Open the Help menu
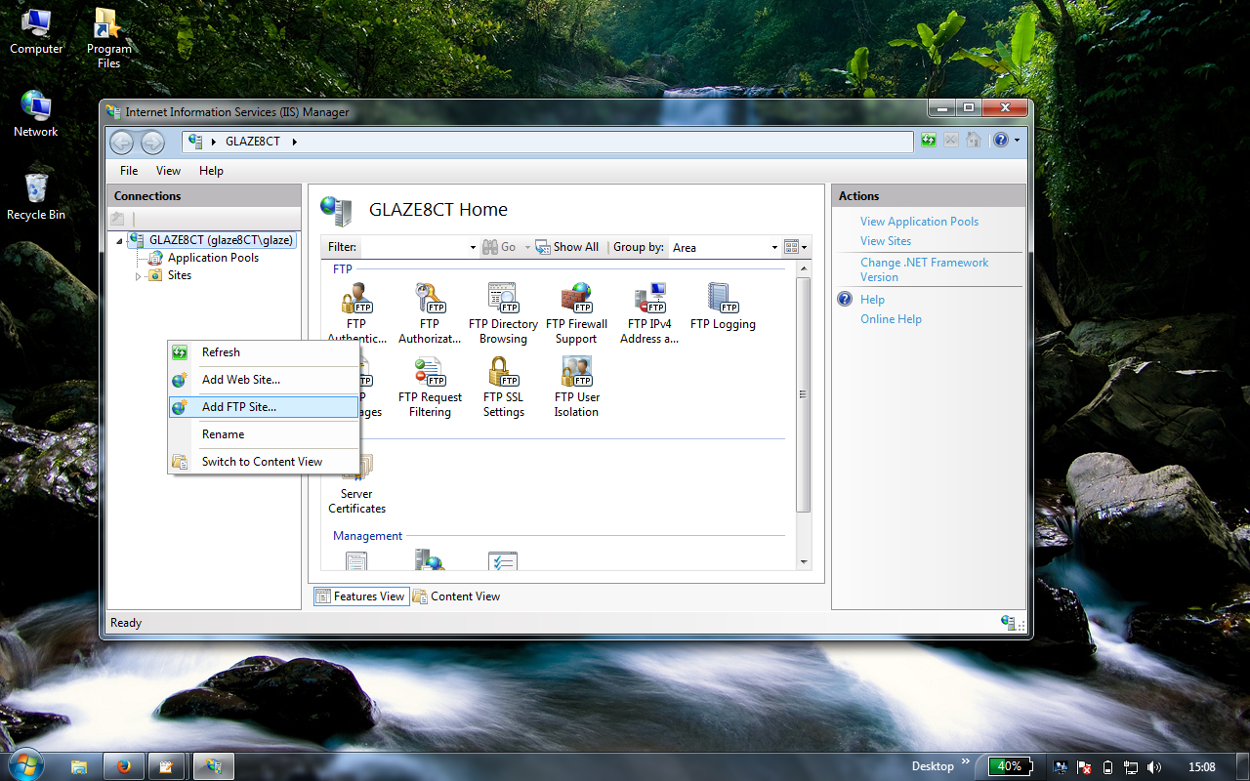The image size is (1250, 781). pos(211,171)
